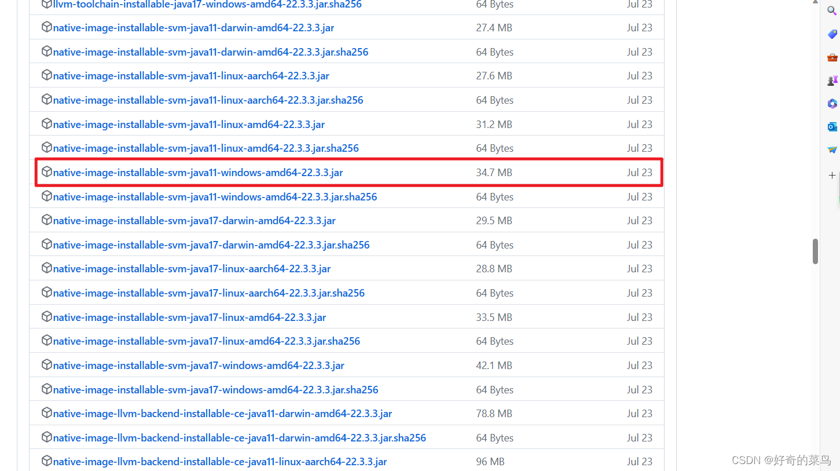Screen dimensions: 840x471
Task: Click the package icon beside svm-java11-linux-aarch64 jar
Action: point(47,75)
